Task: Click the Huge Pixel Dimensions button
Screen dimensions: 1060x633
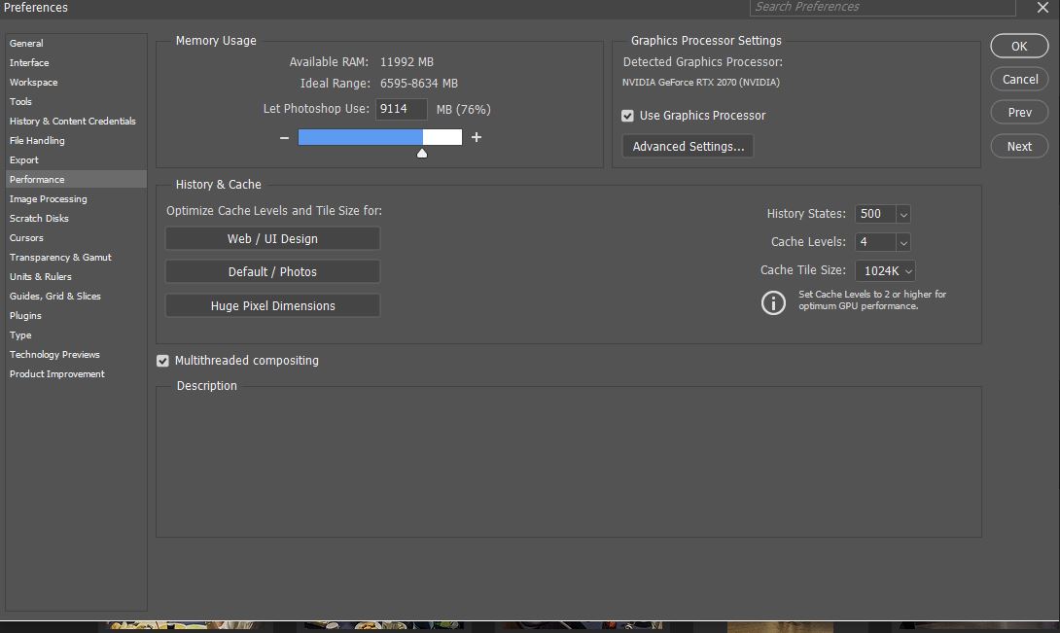Action: point(272,305)
